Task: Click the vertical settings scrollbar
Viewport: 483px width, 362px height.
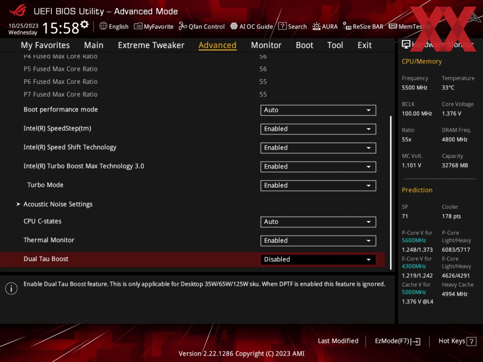Action: pos(391,193)
